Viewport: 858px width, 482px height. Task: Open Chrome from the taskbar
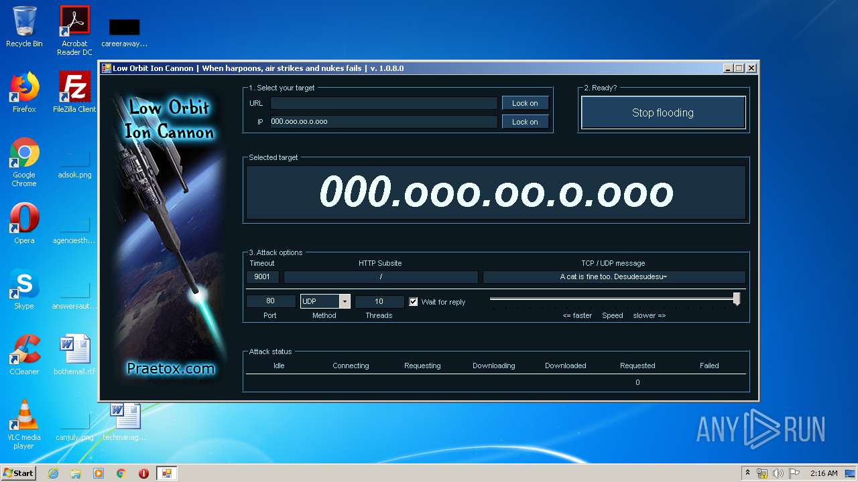(121, 473)
